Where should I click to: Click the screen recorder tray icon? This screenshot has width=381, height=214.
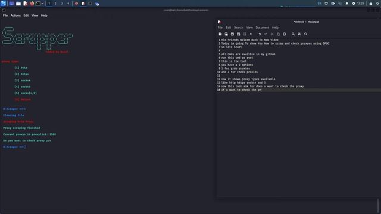pyautogui.click(x=333, y=4)
